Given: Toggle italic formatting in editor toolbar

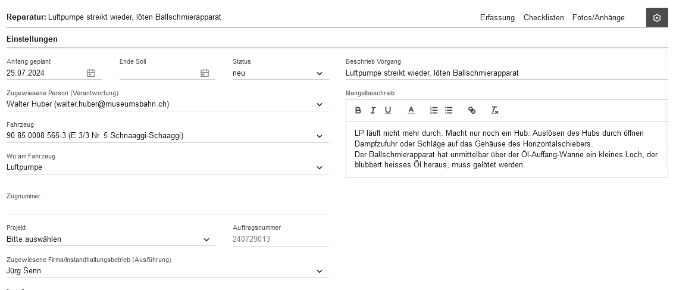Looking at the screenshot, I should (373, 110).
